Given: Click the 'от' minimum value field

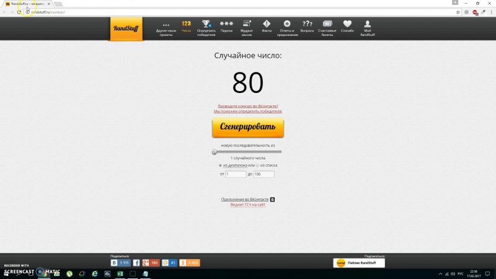Looking at the screenshot, I should point(236,174).
